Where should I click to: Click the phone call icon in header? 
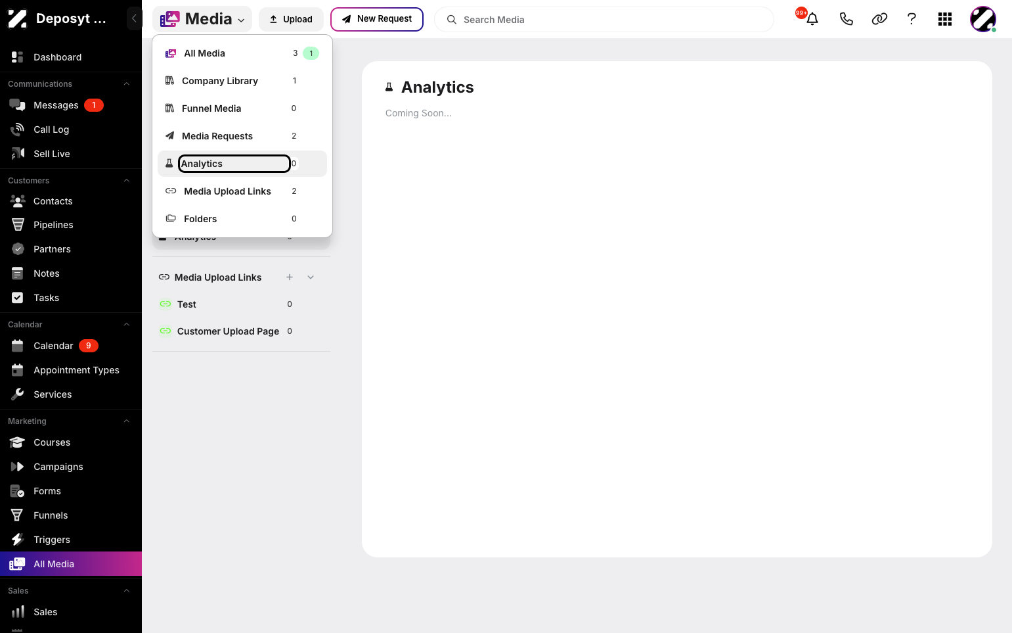[846, 19]
